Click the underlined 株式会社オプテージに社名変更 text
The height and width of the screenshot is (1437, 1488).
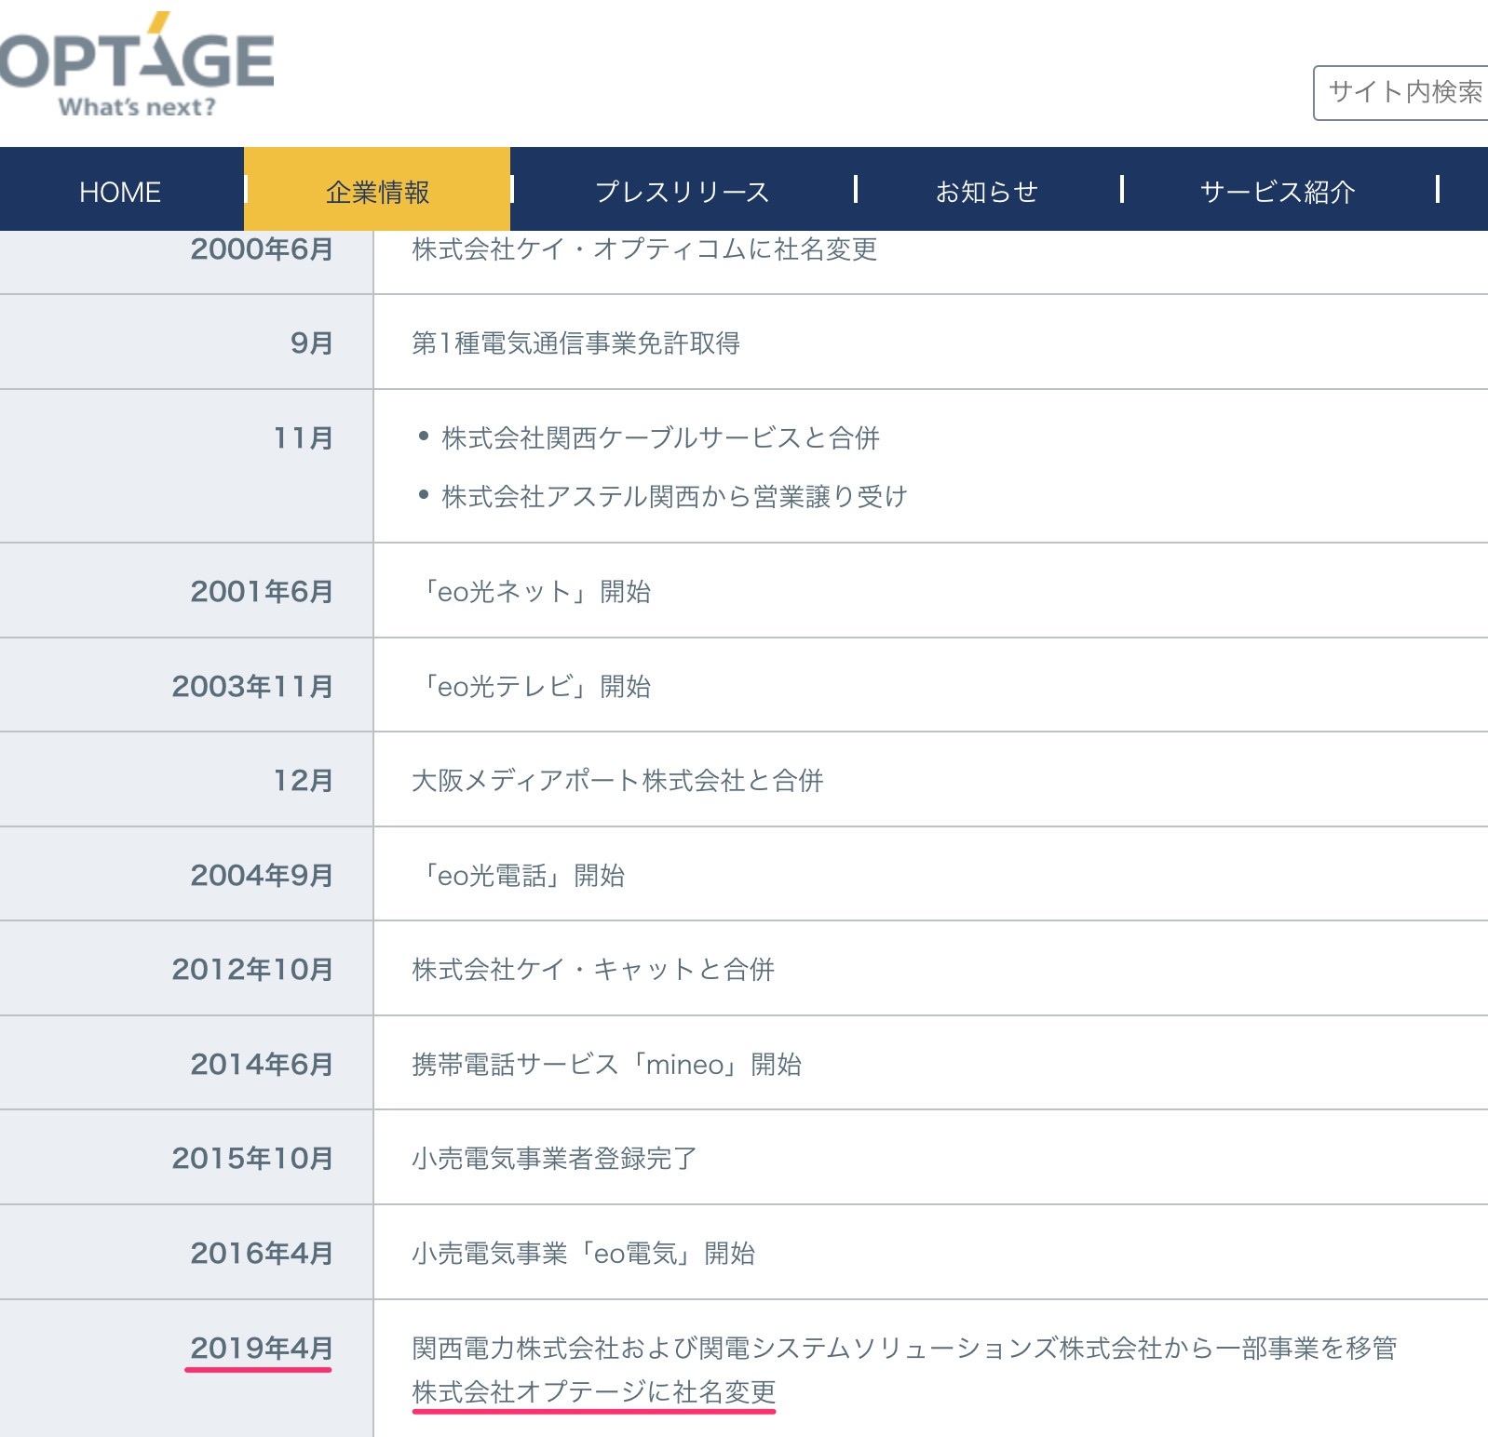coord(593,1392)
